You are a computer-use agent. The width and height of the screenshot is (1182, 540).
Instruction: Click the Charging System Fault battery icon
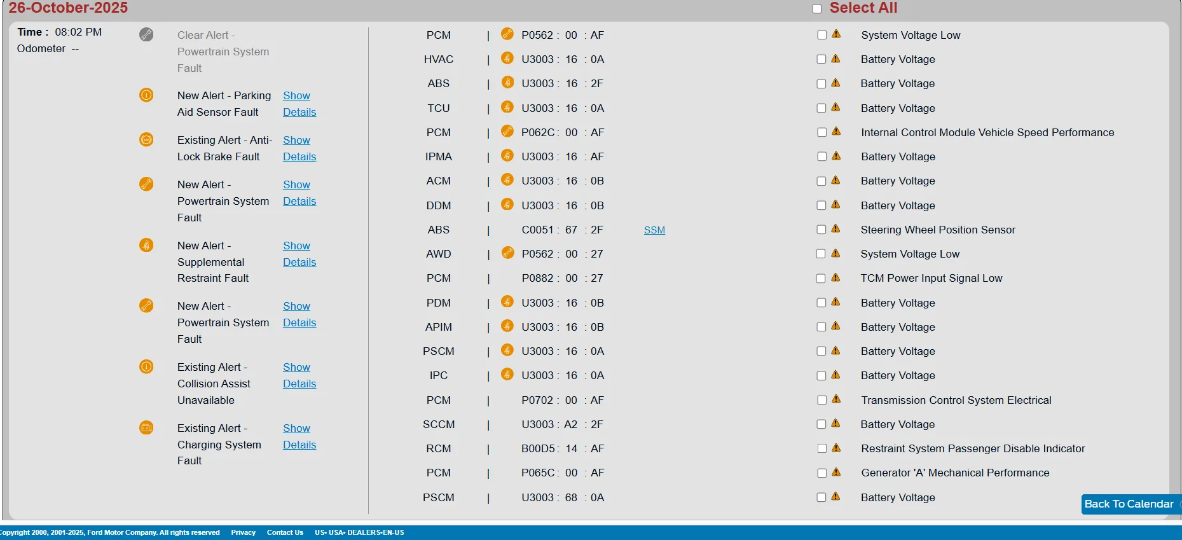(146, 427)
